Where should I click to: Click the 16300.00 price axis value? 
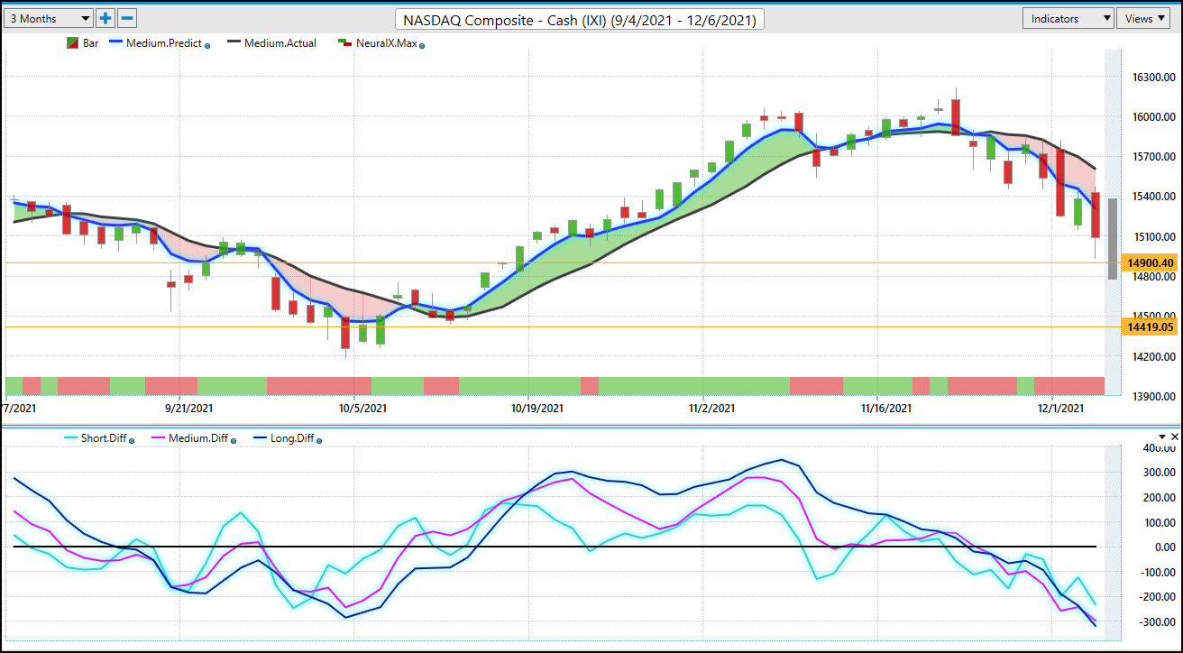point(1152,78)
